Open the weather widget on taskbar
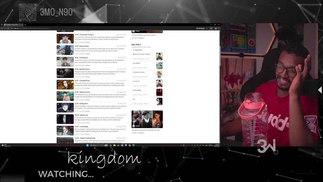This screenshot has width=323, height=182. pos(6,145)
